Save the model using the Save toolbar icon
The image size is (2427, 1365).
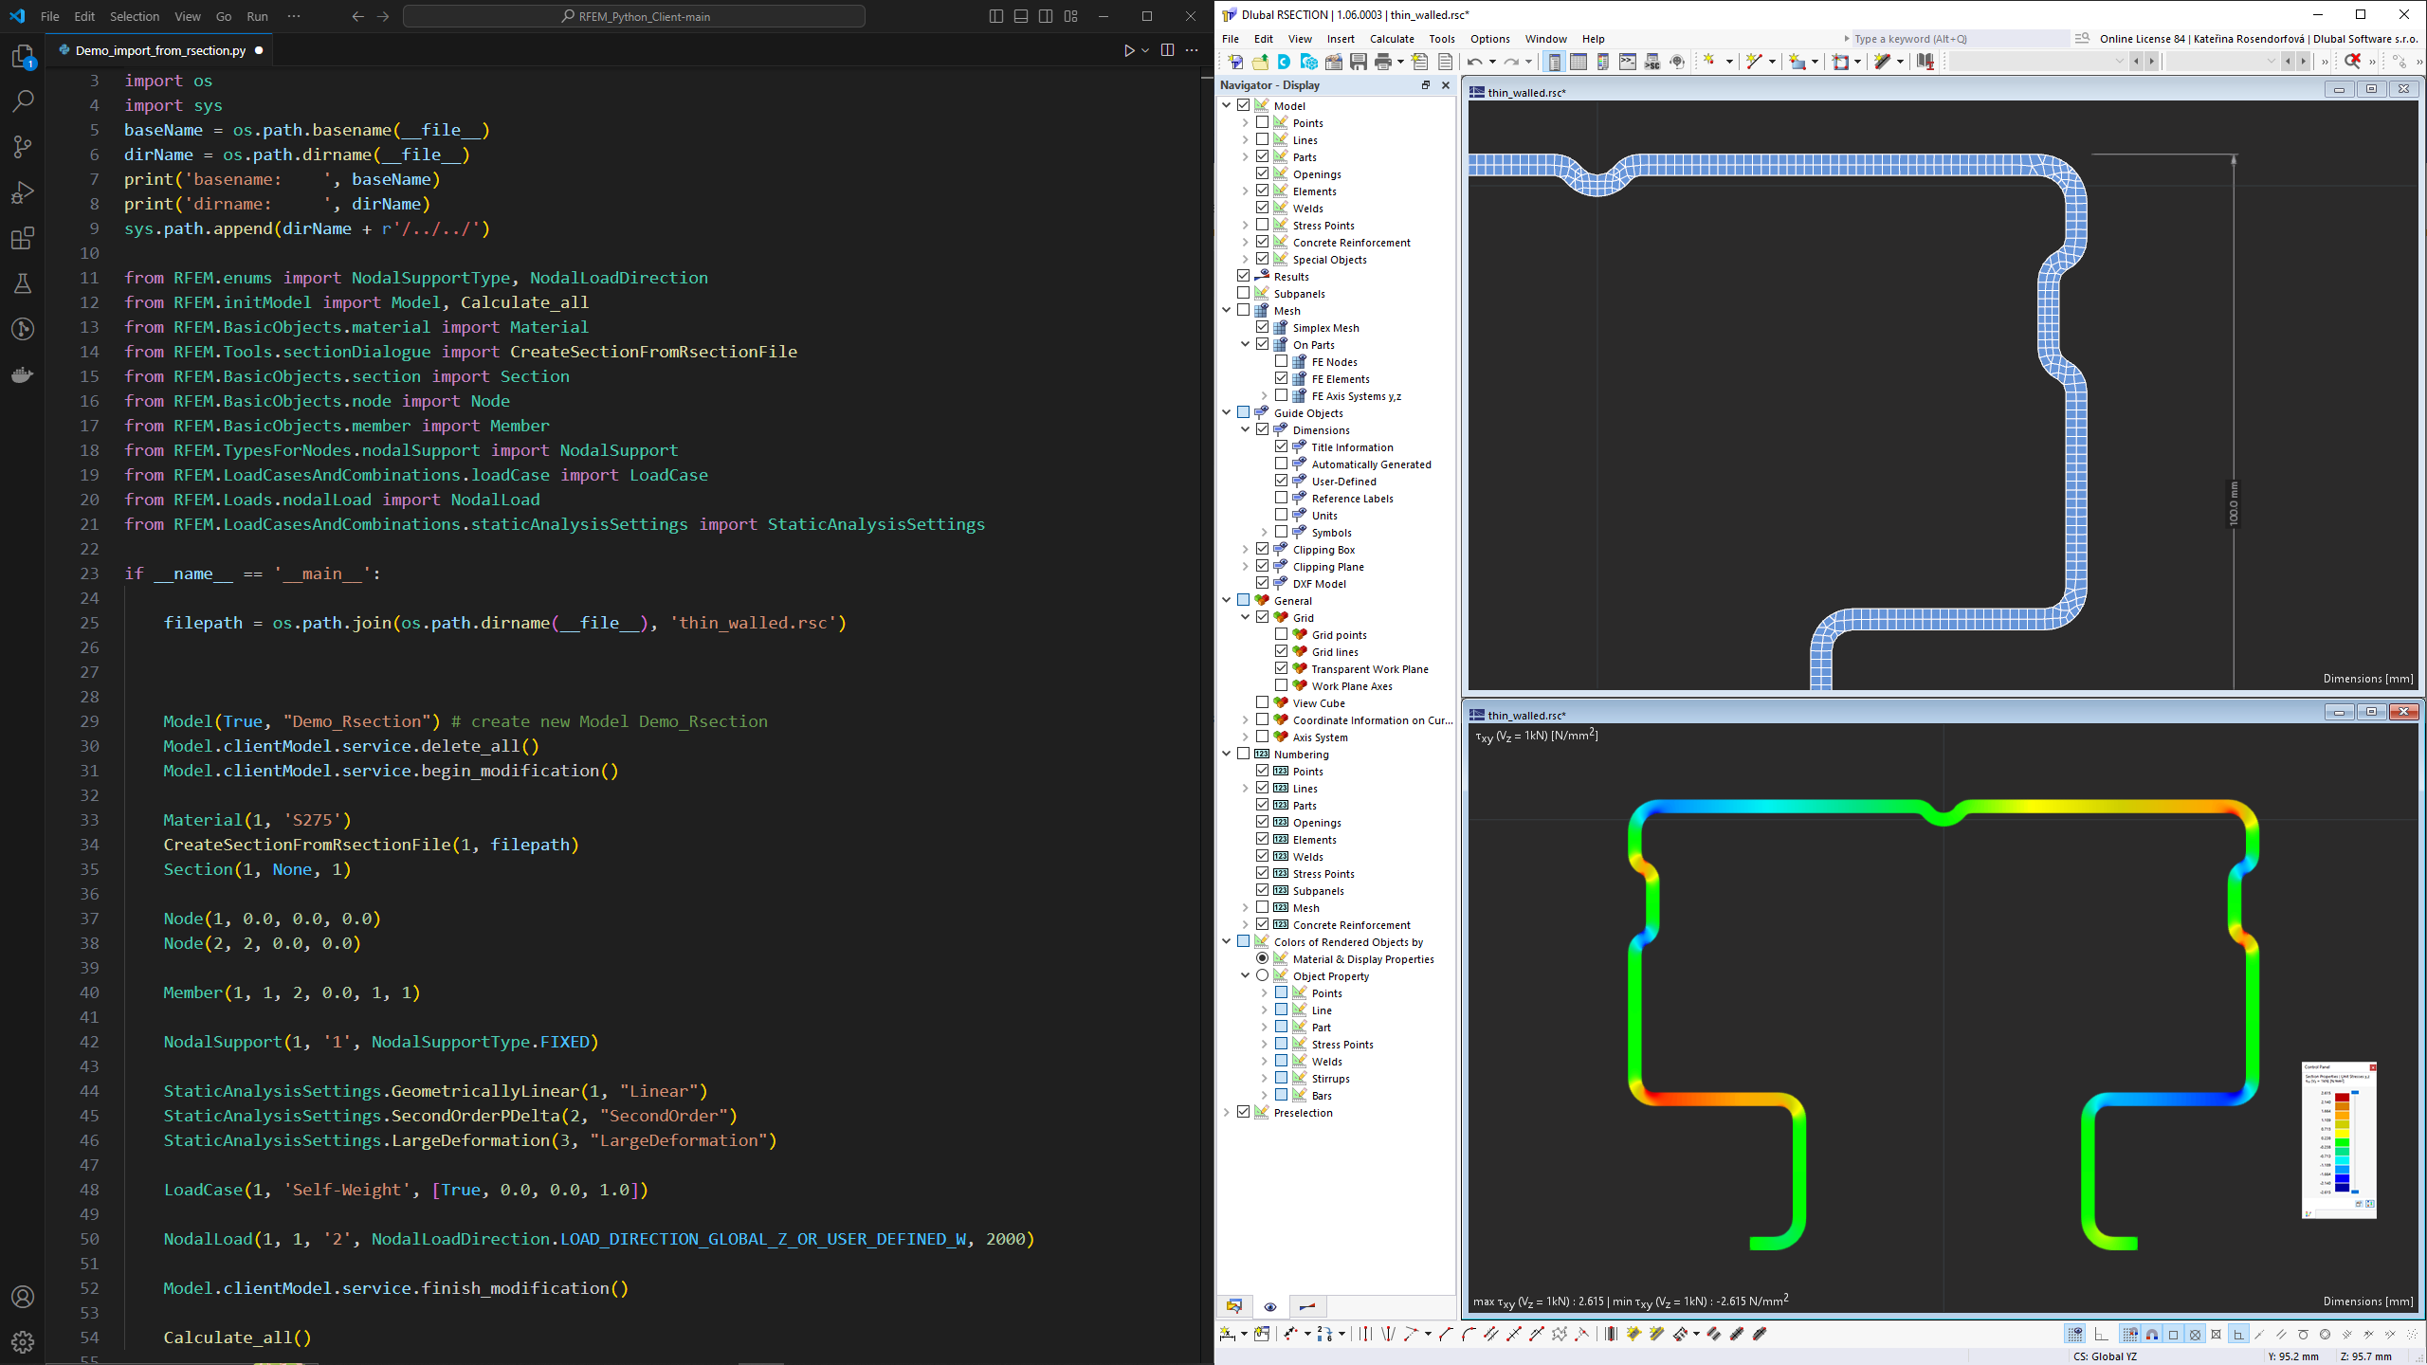pyautogui.click(x=1359, y=61)
